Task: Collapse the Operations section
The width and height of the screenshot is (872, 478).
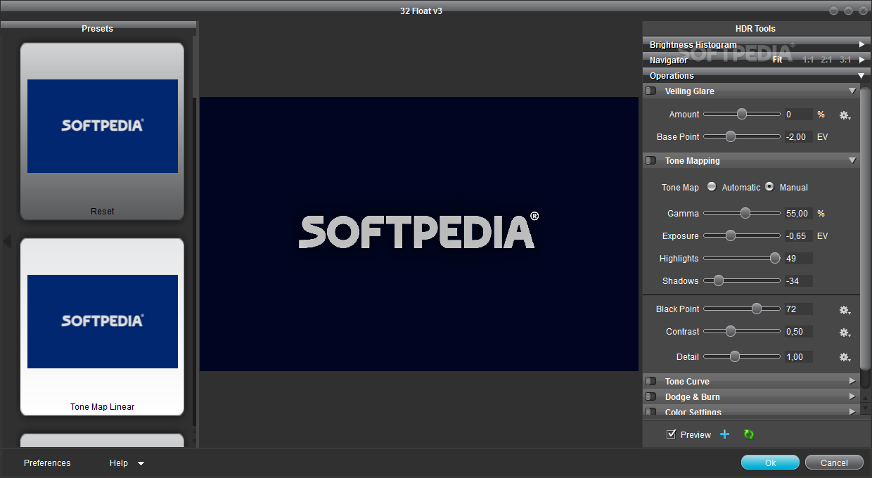Action: point(861,75)
